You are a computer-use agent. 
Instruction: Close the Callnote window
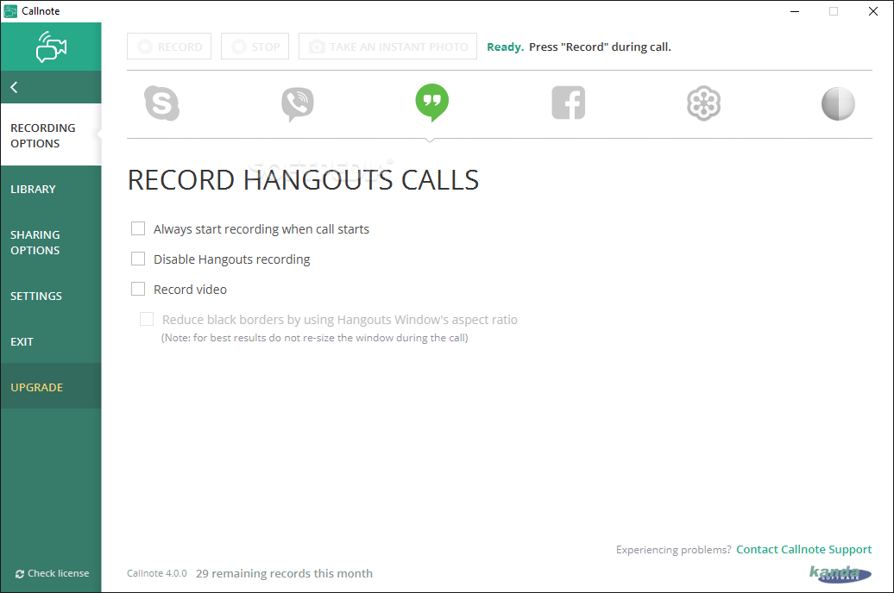(x=873, y=11)
